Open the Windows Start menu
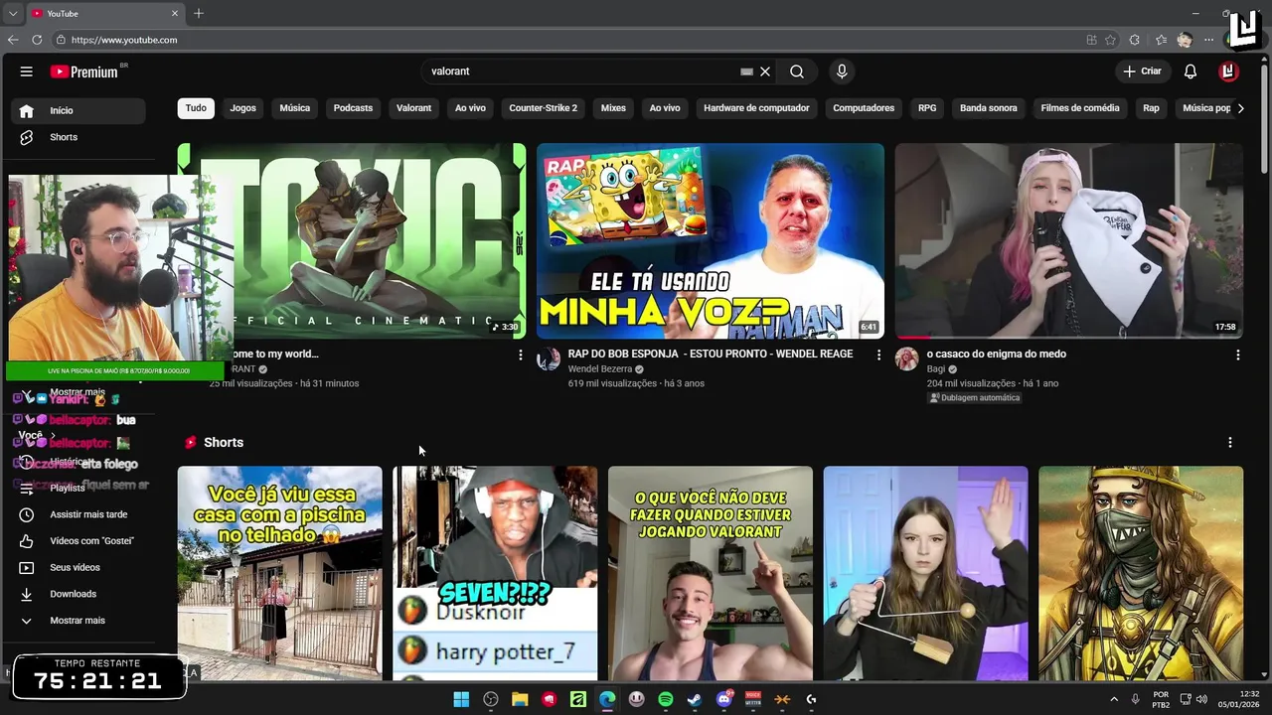 pyautogui.click(x=461, y=699)
